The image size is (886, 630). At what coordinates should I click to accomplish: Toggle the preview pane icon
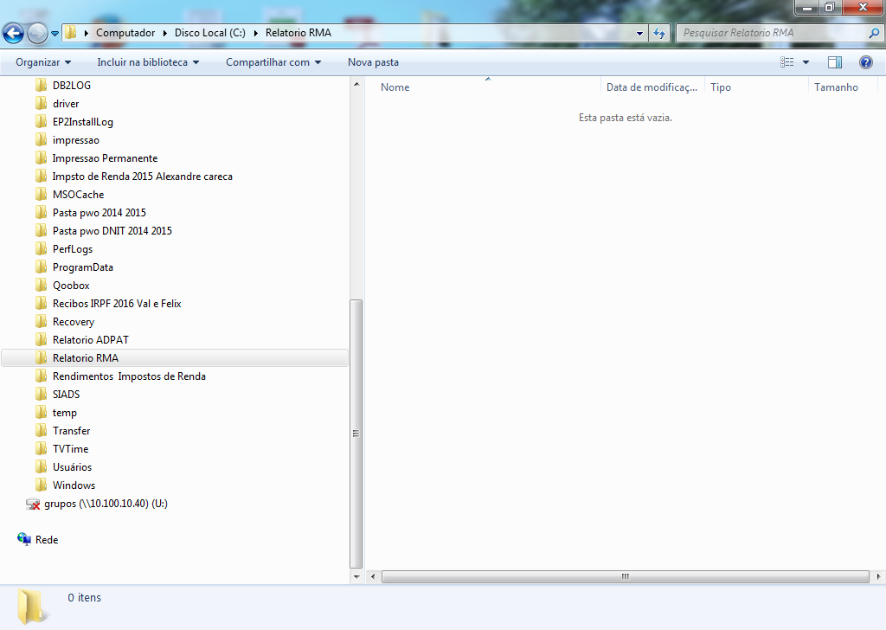click(835, 62)
